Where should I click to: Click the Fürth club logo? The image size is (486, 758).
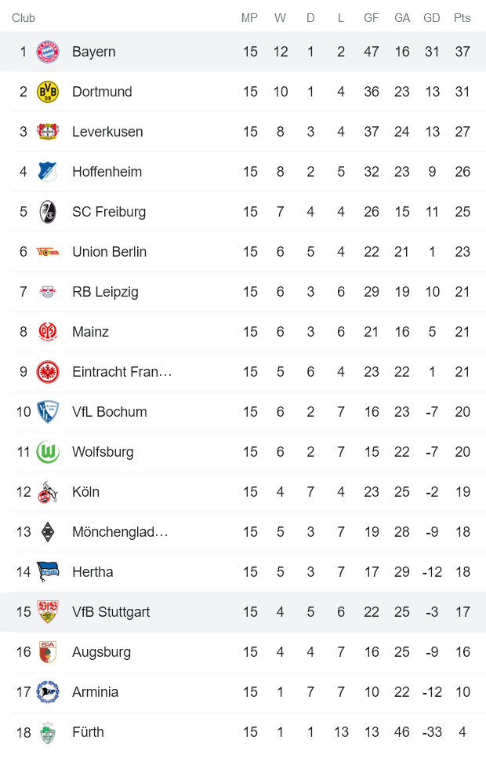pyautogui.click(x=47, y=731)
